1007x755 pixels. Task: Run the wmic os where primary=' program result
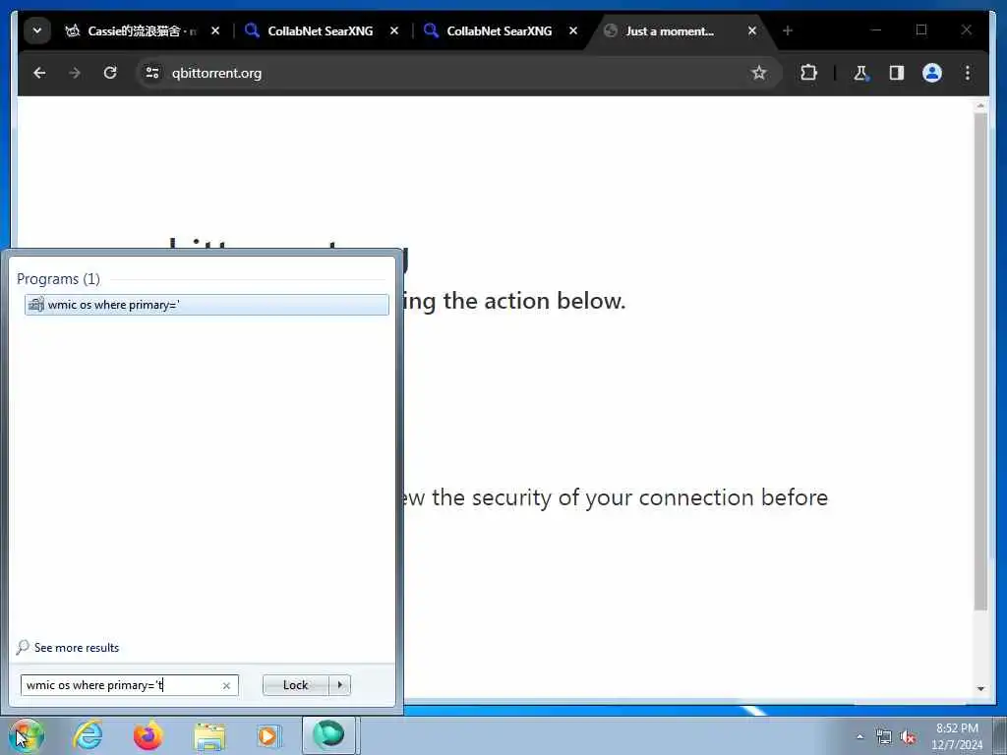[207, 305]
